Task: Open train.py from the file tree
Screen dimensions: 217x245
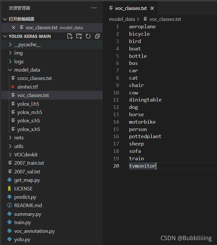Action: 22,222
